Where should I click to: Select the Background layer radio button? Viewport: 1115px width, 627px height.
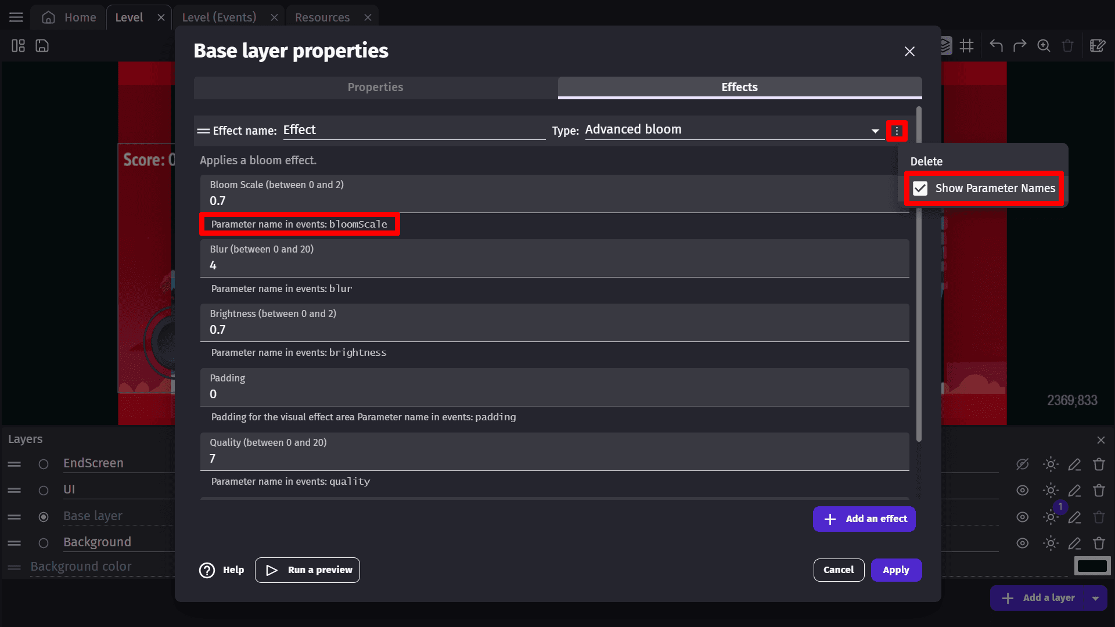click(44, 543)
